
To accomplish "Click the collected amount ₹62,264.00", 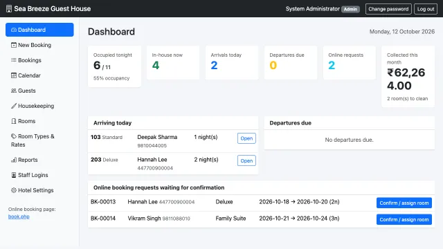I will 406,79.
